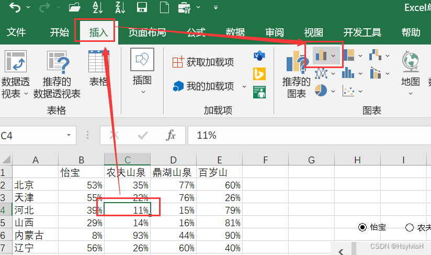This screenshot has width=431, height=255.
Task: Click the sheet scroll-left arrow button
Action: pos(341,251)
